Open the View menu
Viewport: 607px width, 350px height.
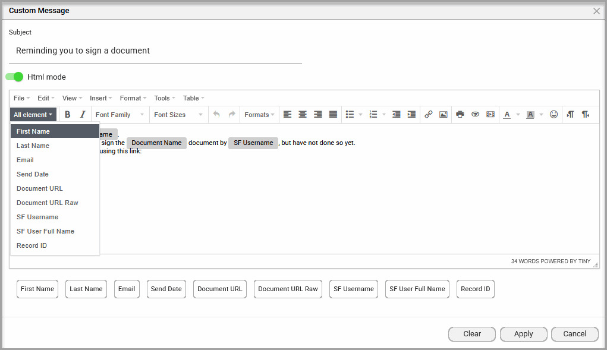pos(73,98)
